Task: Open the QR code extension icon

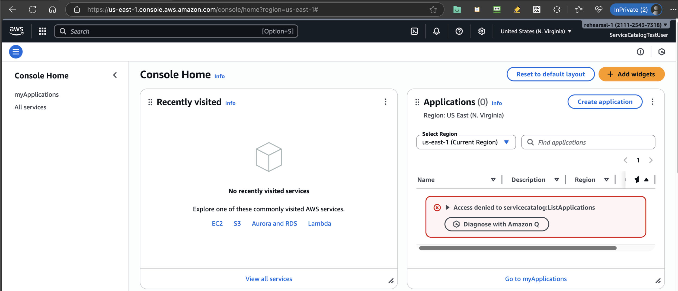Action: (x=536, y=9)
